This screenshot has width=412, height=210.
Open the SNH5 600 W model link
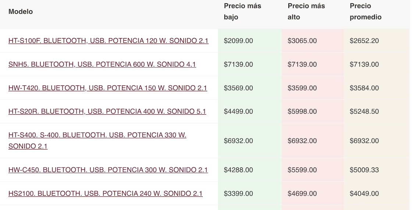pyautogui.click(x=102, y=65)
